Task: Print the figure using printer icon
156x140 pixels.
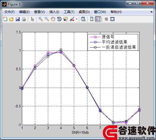Action: click(24, 19)
